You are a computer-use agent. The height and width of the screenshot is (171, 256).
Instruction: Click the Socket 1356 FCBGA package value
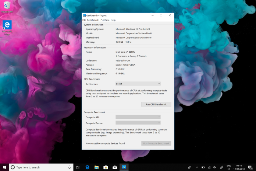[125, 65]
